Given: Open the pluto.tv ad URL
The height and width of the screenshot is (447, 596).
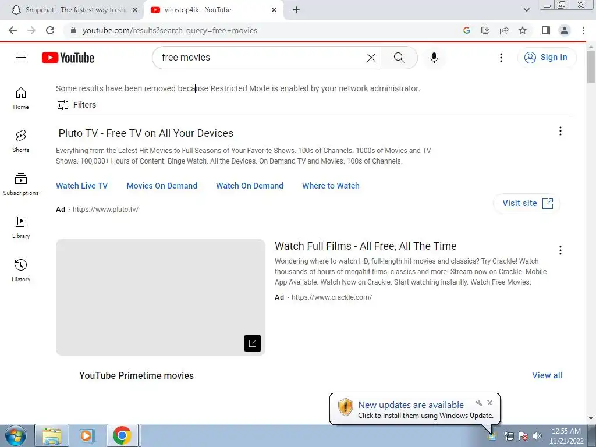Looking at the screenshot, I should coord(106,210).
